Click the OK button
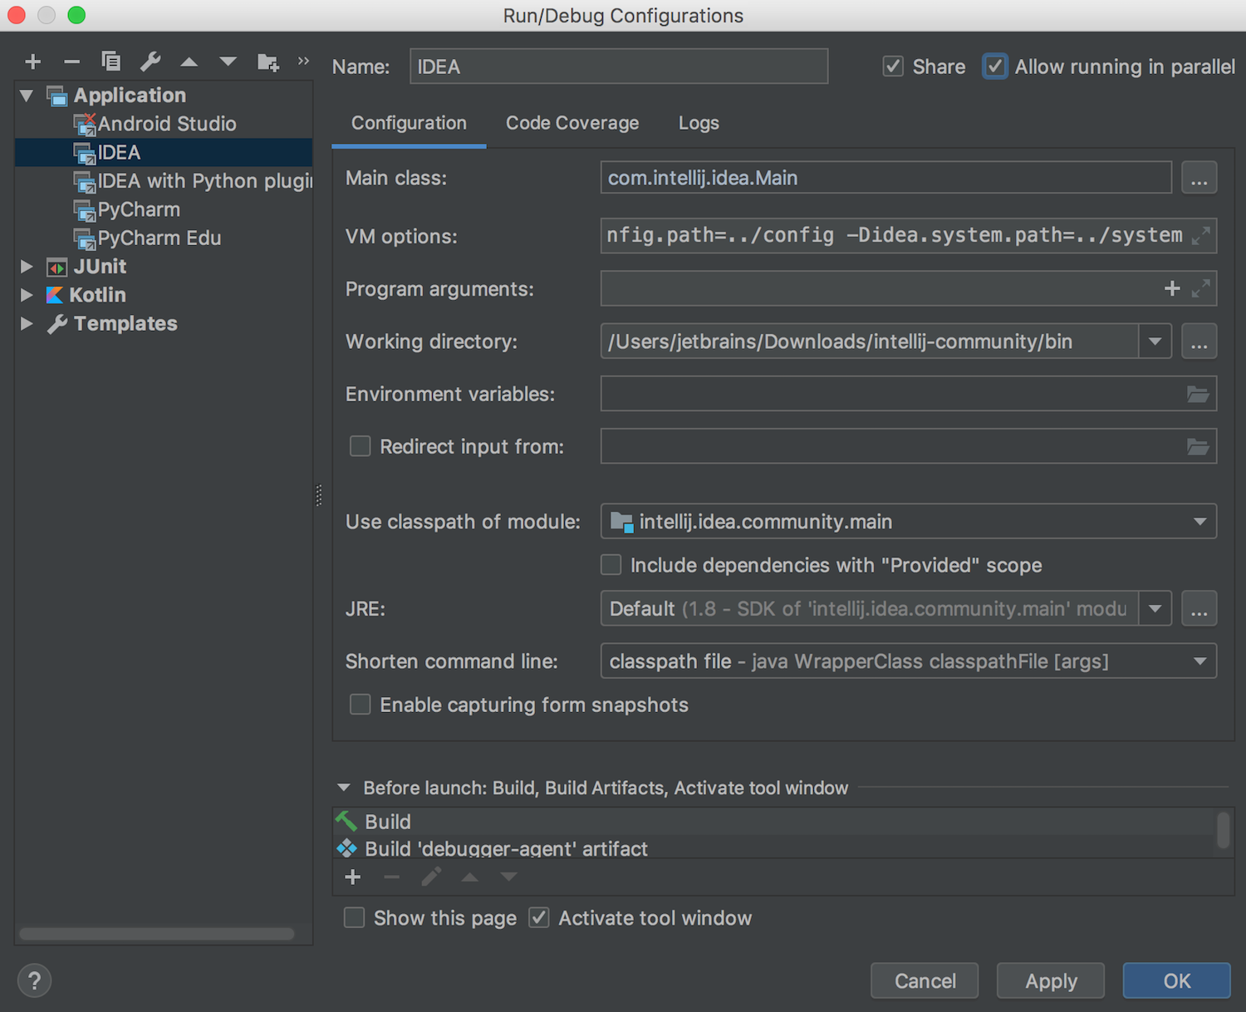This screenshot has height=1012, width=1246. pyautogui.click(x=1177, y=980)
